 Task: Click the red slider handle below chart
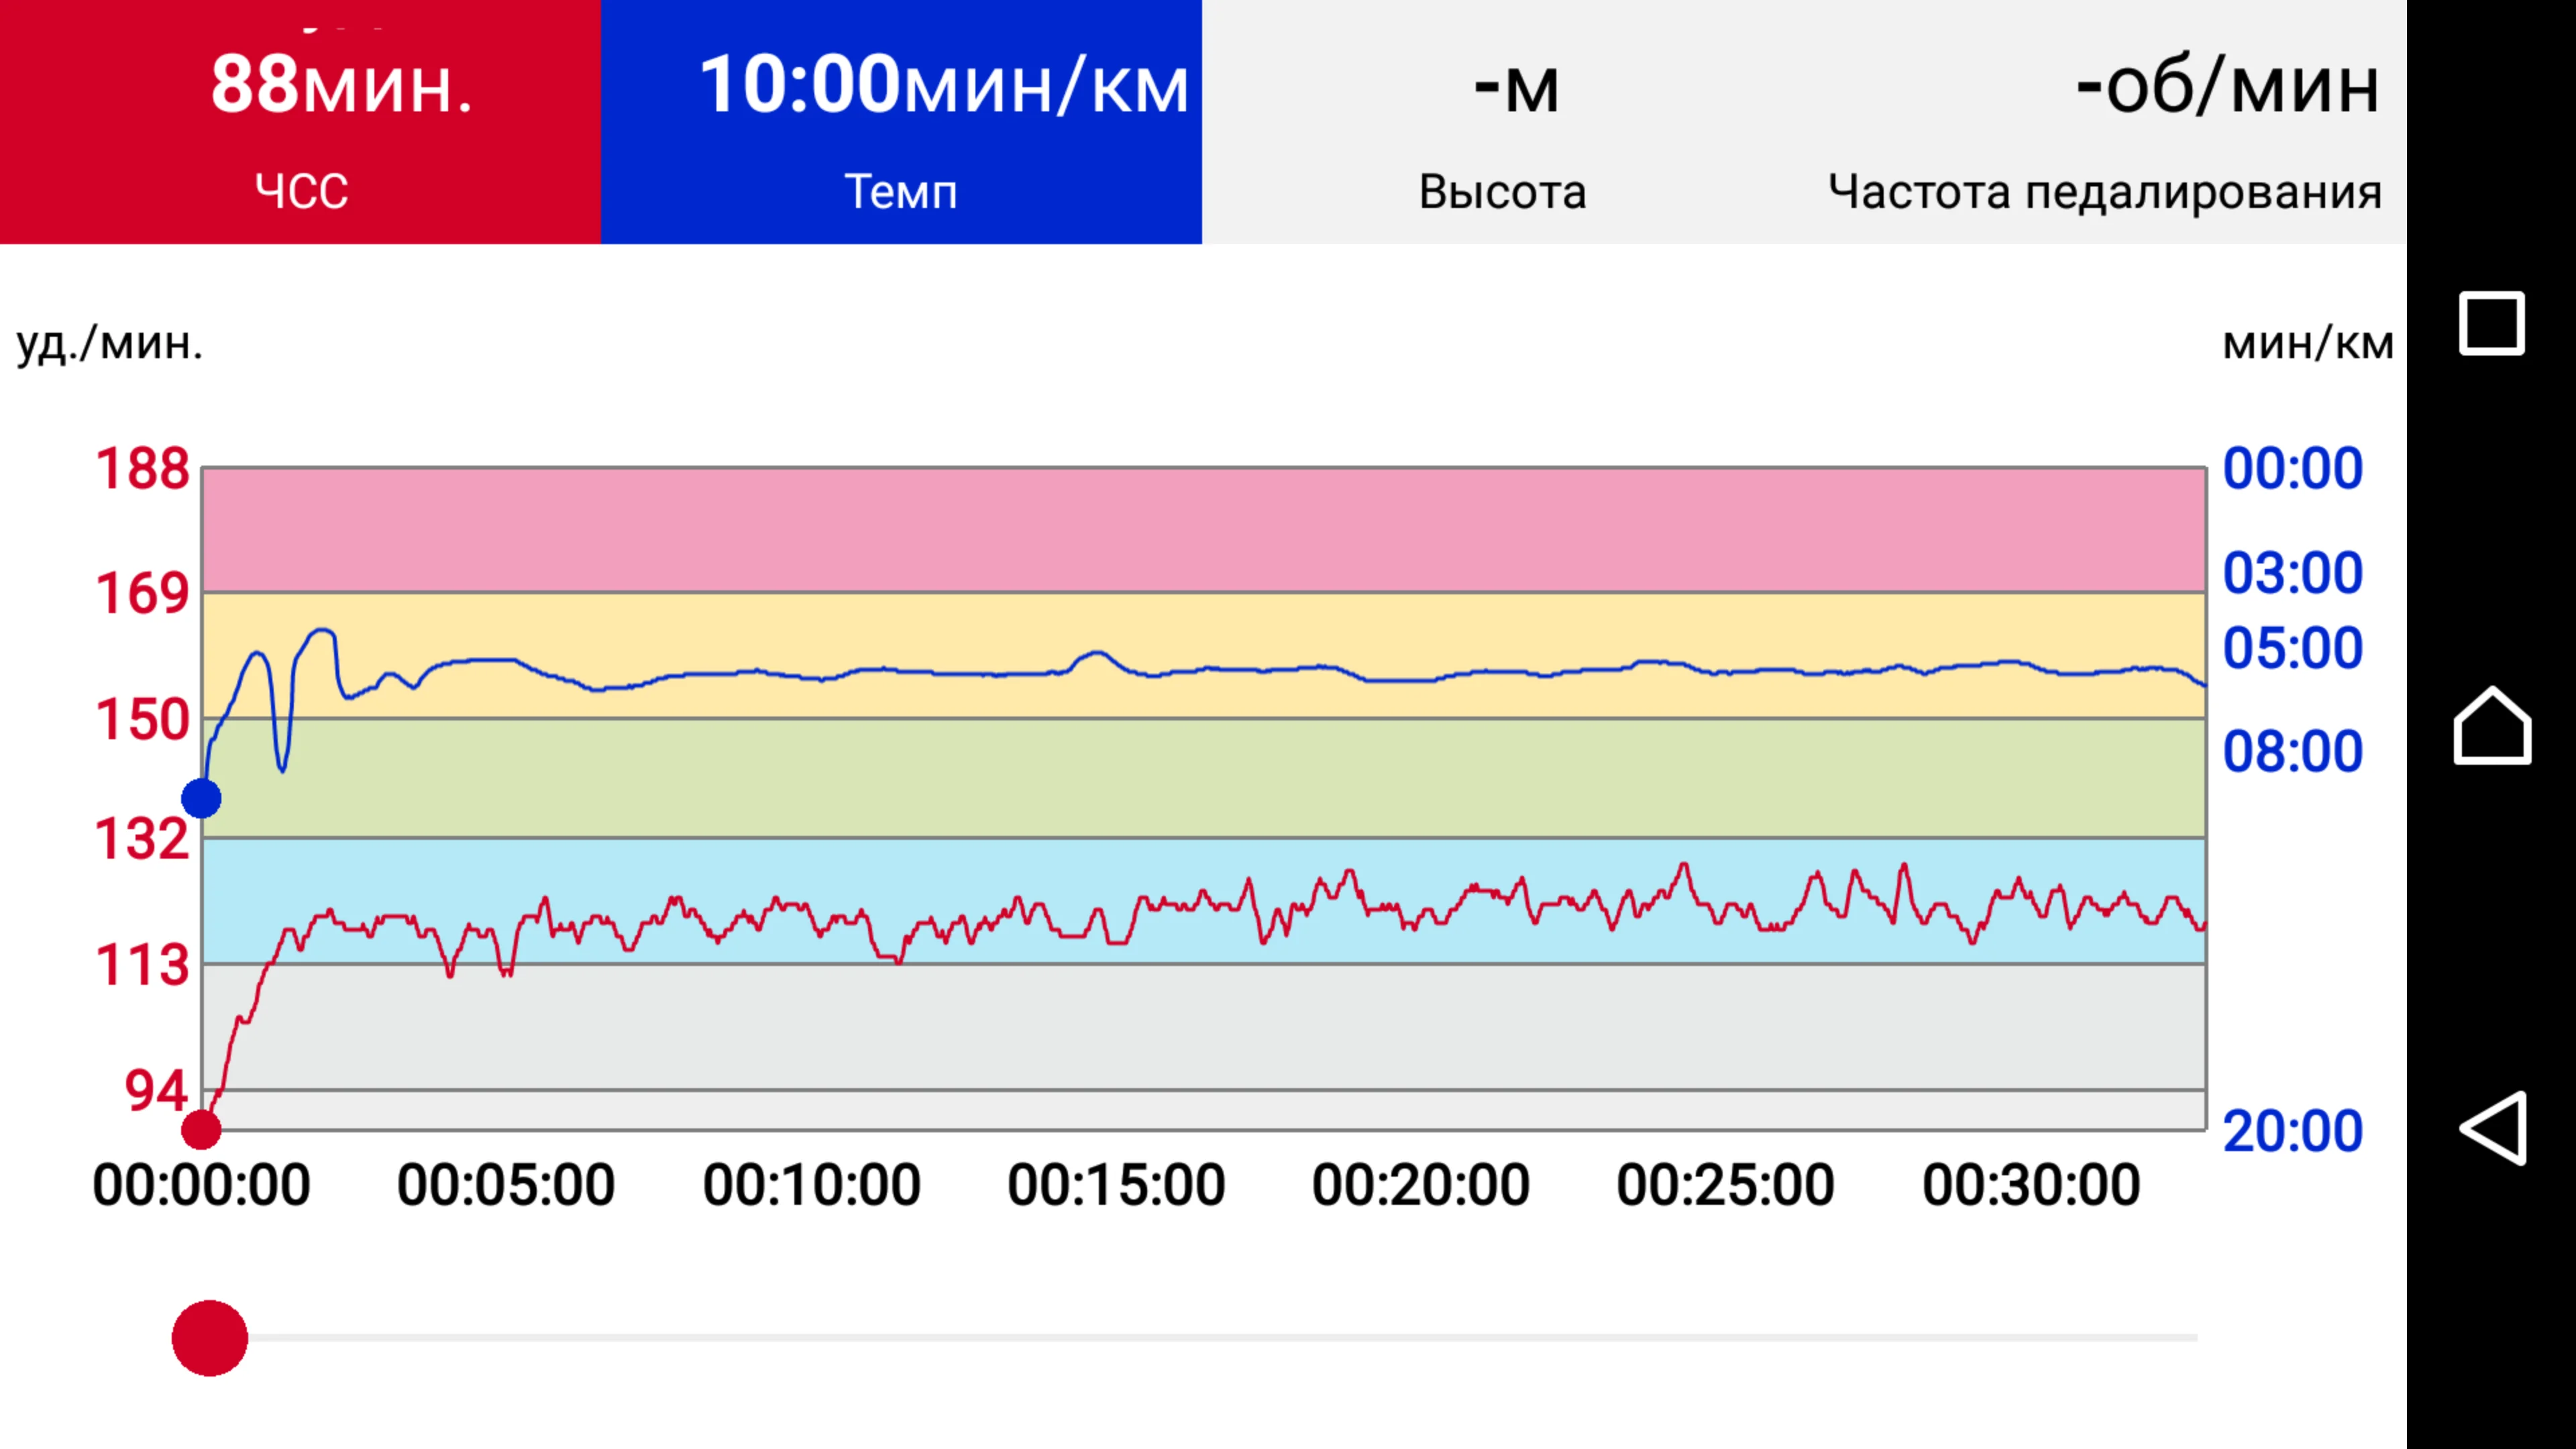coord(210,1338)
